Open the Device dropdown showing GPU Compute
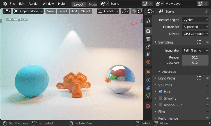 click(x=195, y=34)
